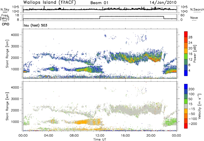The width and height of the screenshot is (204, 141).
Task: Click the red top of the power color bar
Action: [186, 34]
